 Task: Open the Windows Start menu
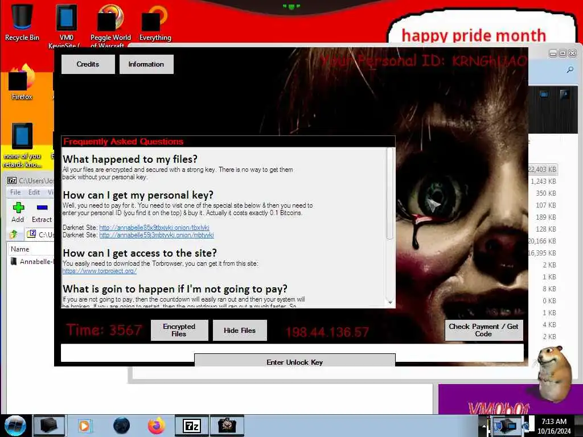point(15,426)
